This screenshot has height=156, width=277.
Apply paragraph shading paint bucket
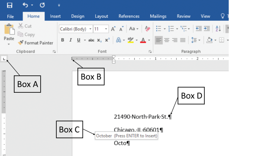tap(209, 40)
